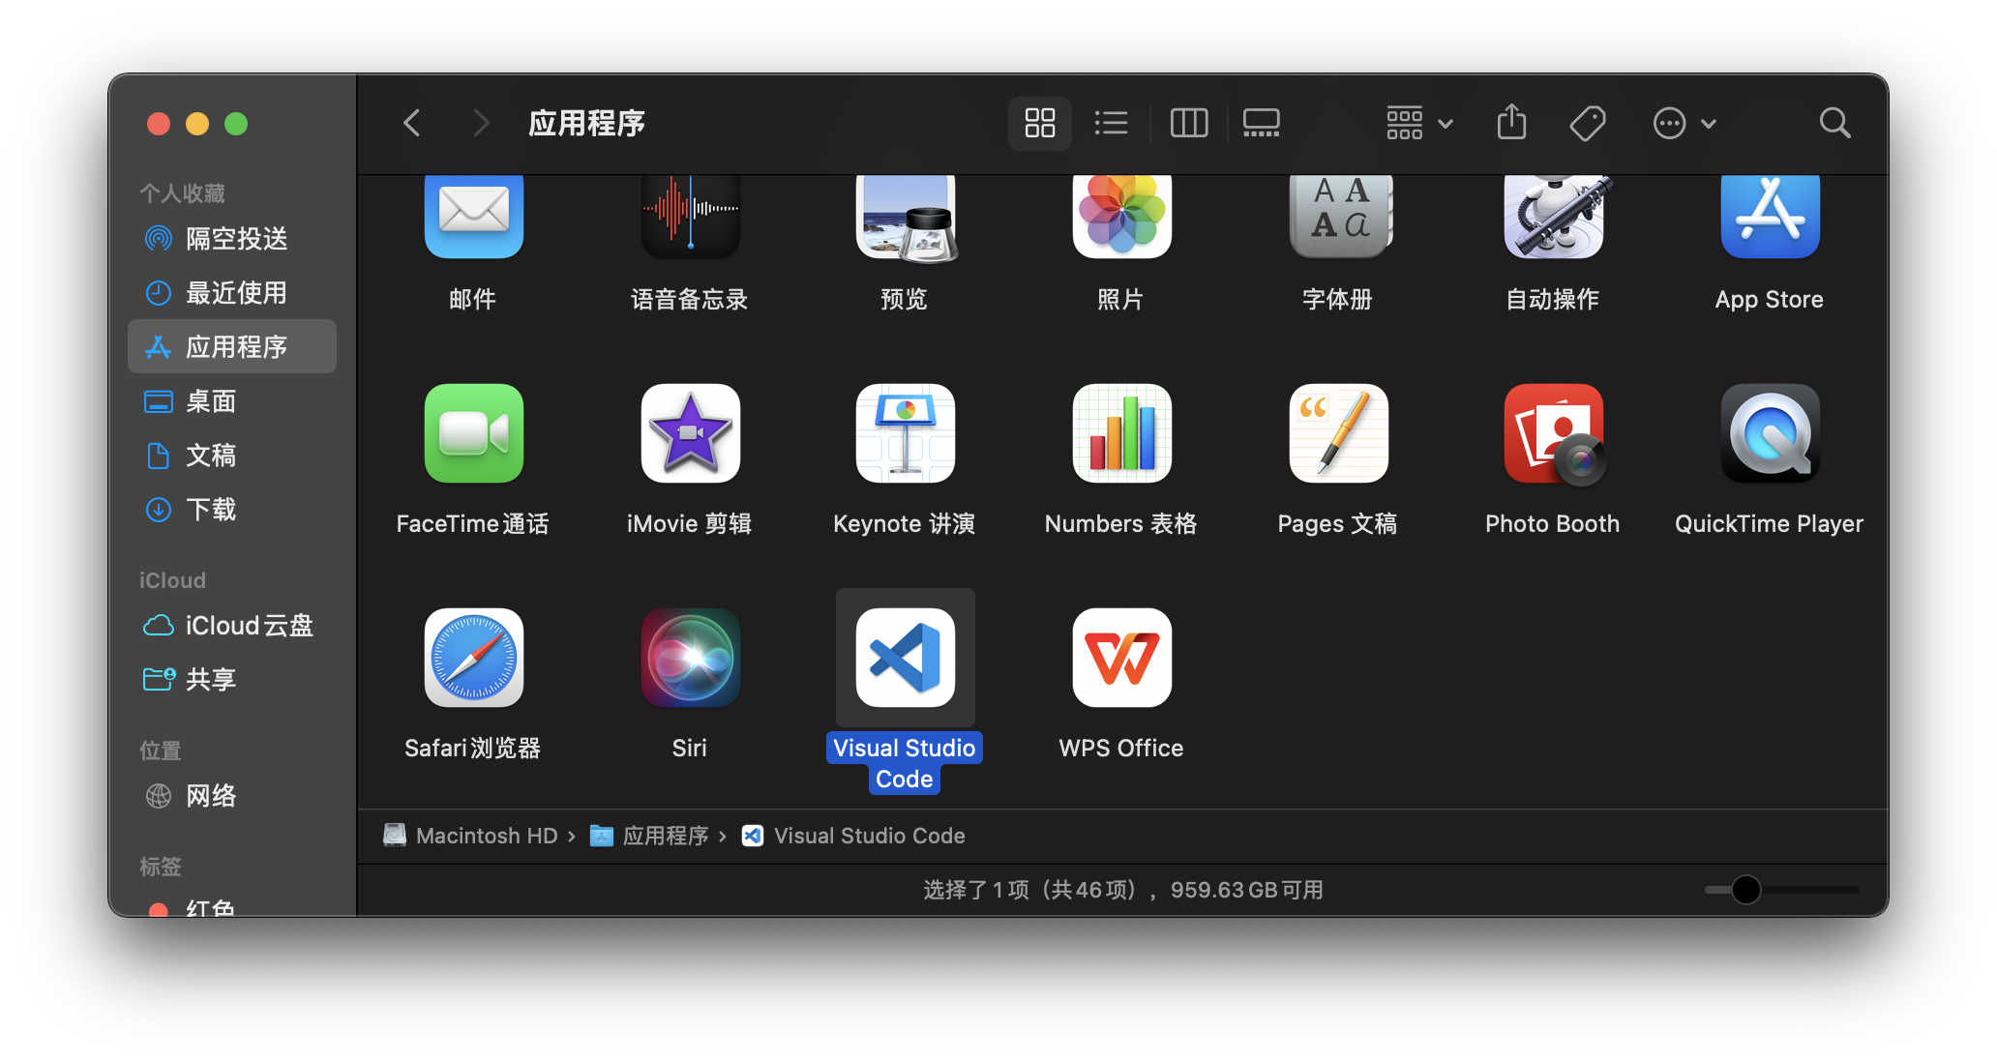Open Safari 浏览器
1997x1060 pixels.
(x=472, y=658)
